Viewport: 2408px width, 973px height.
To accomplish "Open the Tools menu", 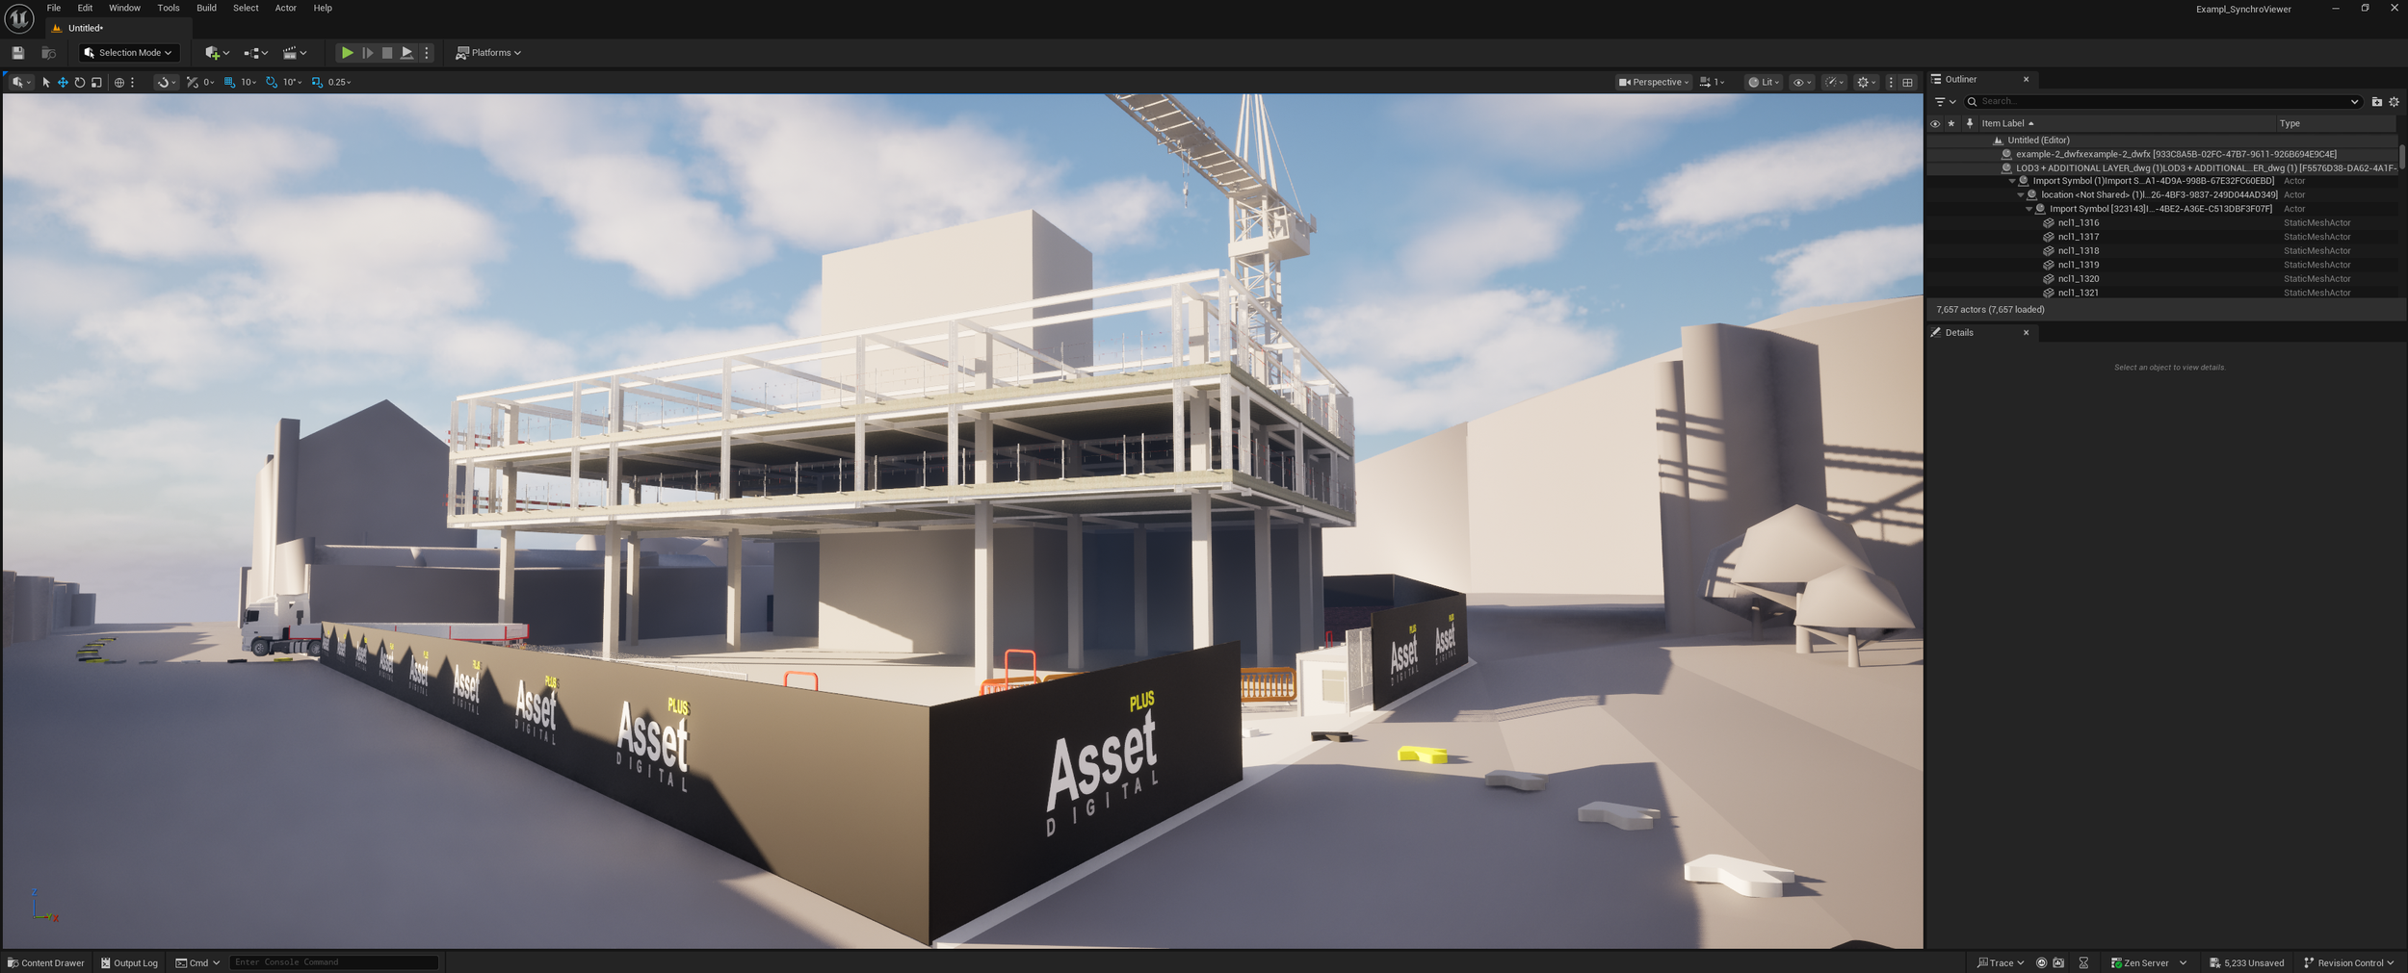I will [x=169, y=9].
